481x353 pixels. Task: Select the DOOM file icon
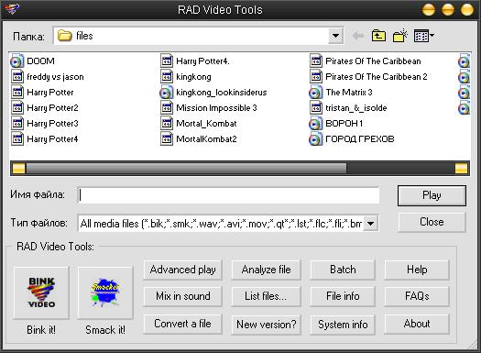(x=16, y=61)
